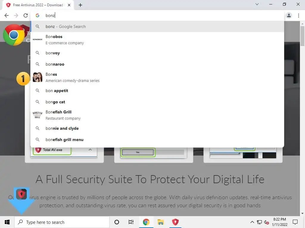This screenshot has height=228, width=305.
Task: Select the Bones comedy-drama series suggestion
Action: [x=157, y=77]
